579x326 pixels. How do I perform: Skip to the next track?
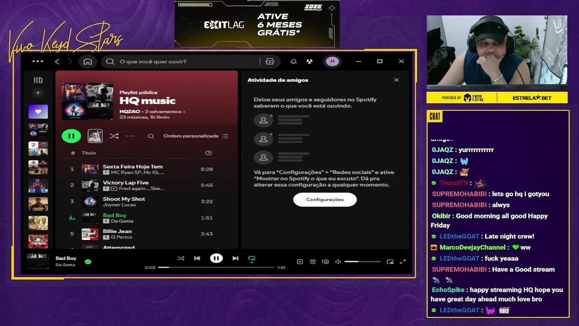pyautogui.click(x=235, y=259)
